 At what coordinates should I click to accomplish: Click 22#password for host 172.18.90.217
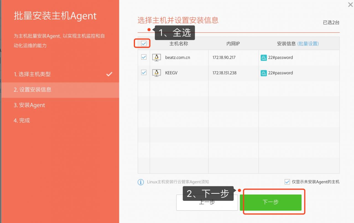280,57
